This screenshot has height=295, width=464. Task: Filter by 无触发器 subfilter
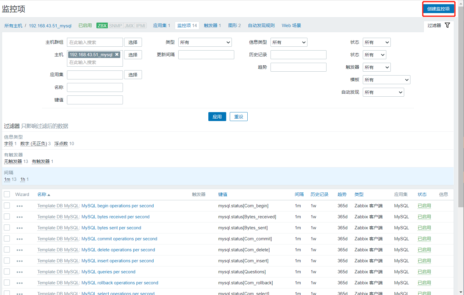click(13, 161)
